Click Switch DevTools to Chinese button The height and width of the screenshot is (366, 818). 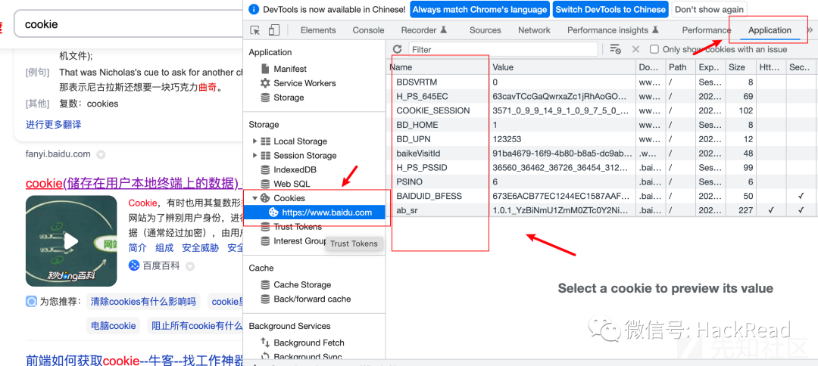coord(610,9)
